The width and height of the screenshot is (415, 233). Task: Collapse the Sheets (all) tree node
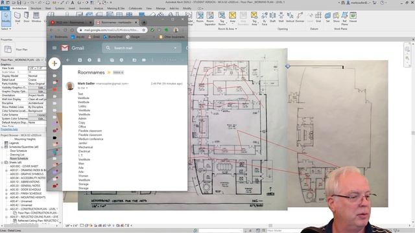pos(3,162)
